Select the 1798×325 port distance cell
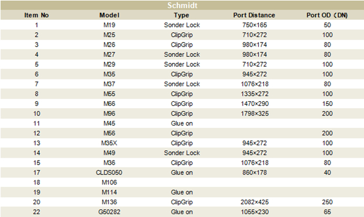Viewport: 364px width, 217px height. point(255,113)
